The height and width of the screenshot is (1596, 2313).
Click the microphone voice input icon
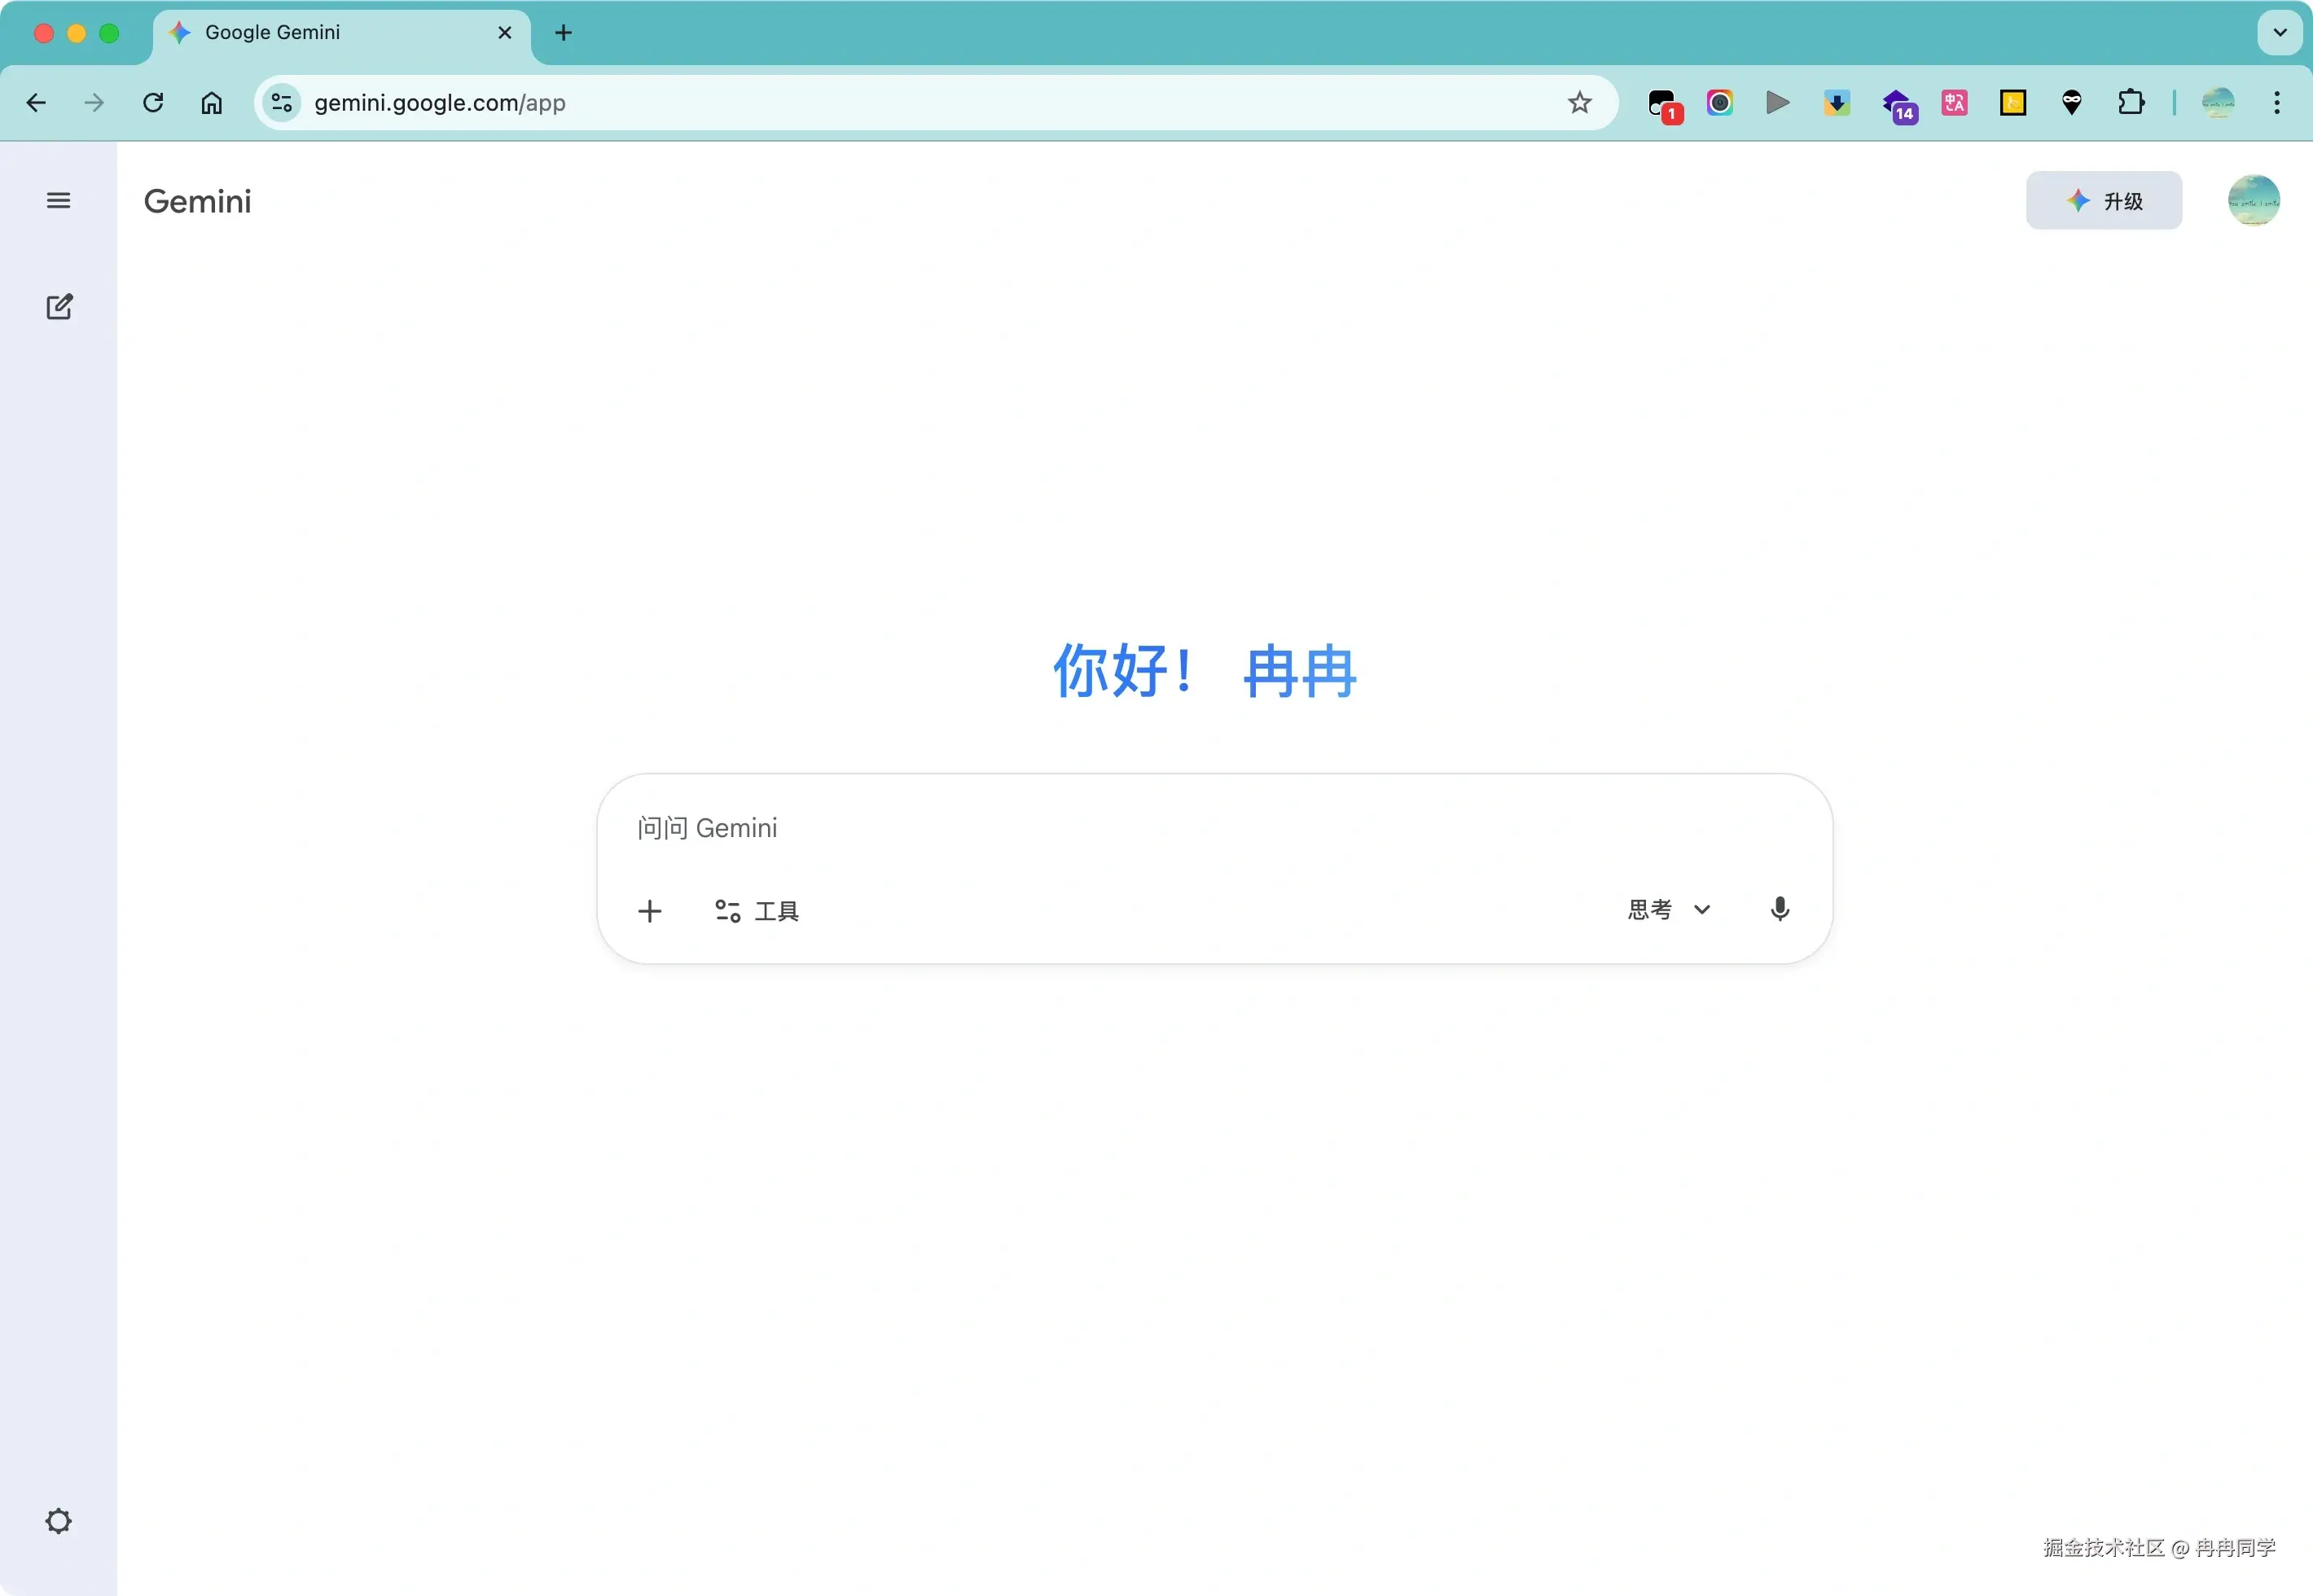point(1780,910)
